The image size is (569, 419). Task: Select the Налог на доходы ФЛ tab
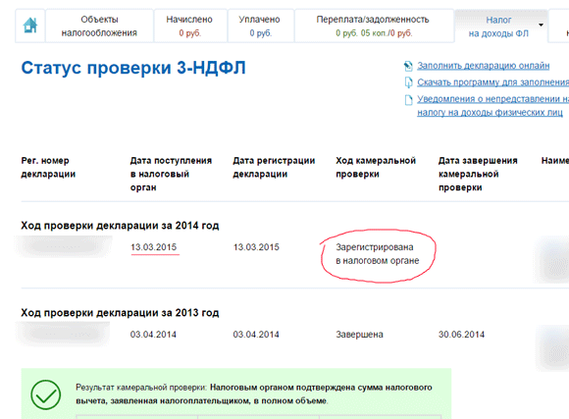(x=500, y=26)
